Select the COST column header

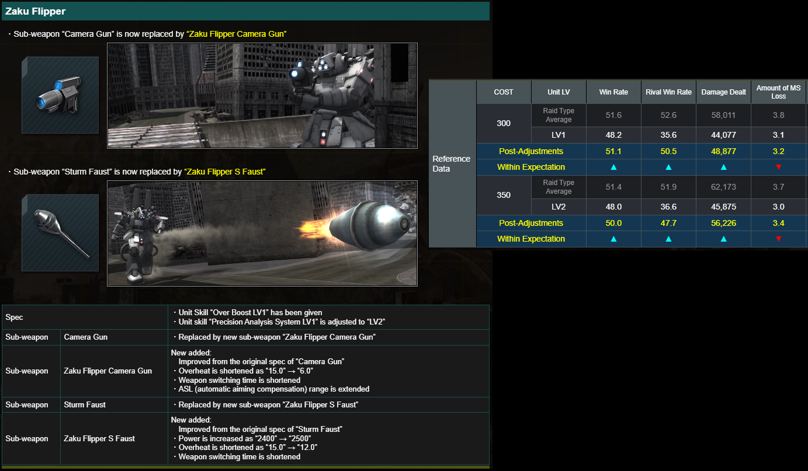504,92
